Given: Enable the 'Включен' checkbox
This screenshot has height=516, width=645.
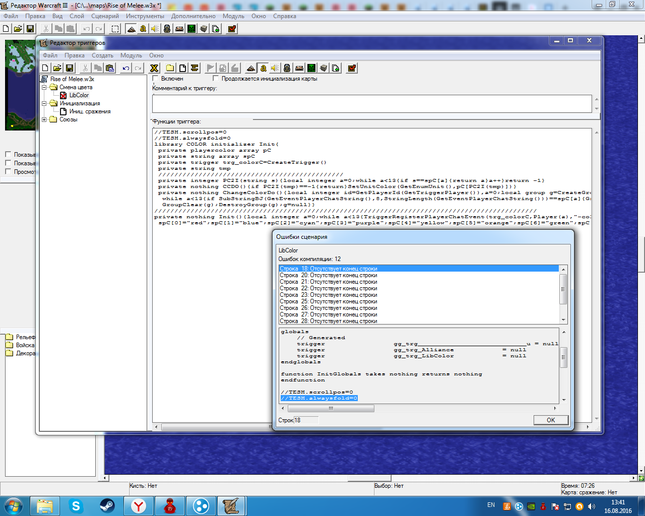Looking at the screenshot, I should [156, 79].
